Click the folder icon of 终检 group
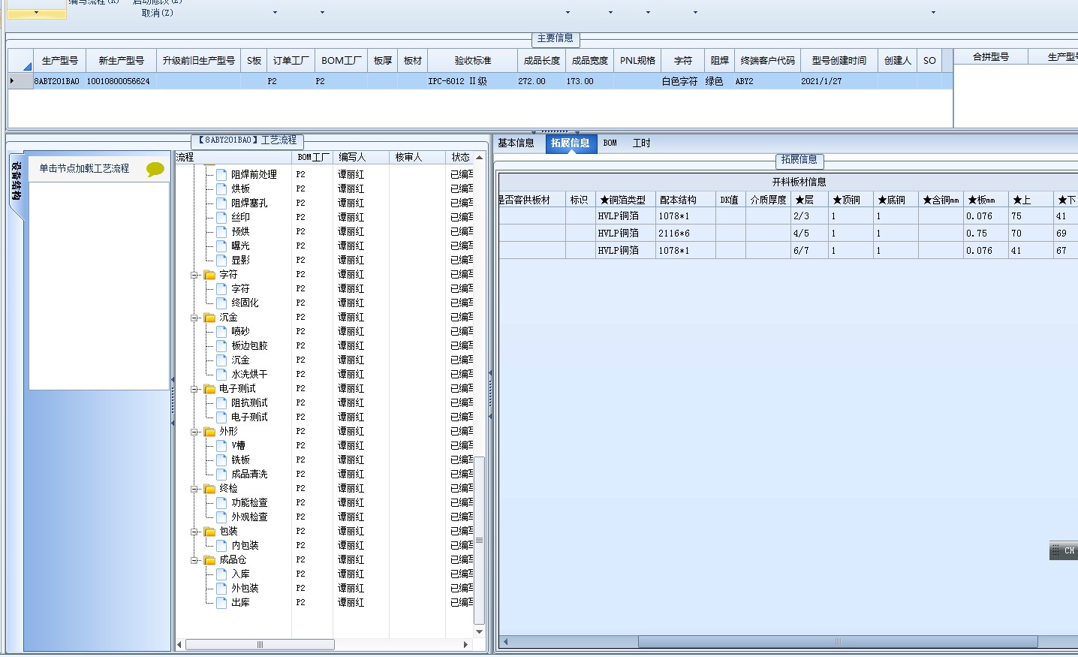 click(x=209, y=489)
